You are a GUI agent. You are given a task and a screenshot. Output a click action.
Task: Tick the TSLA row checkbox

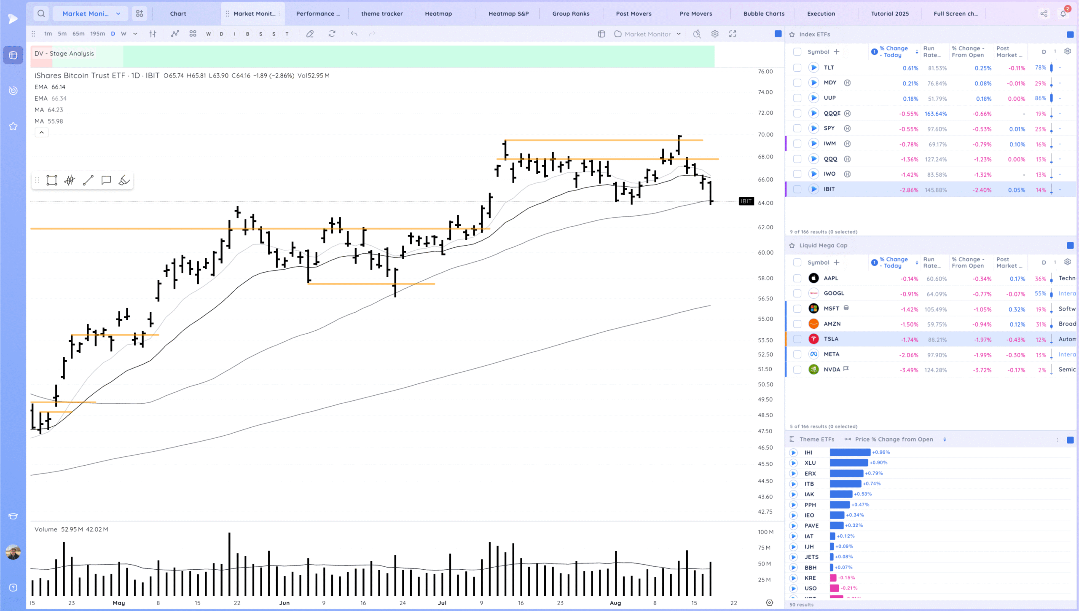[797, 339]
